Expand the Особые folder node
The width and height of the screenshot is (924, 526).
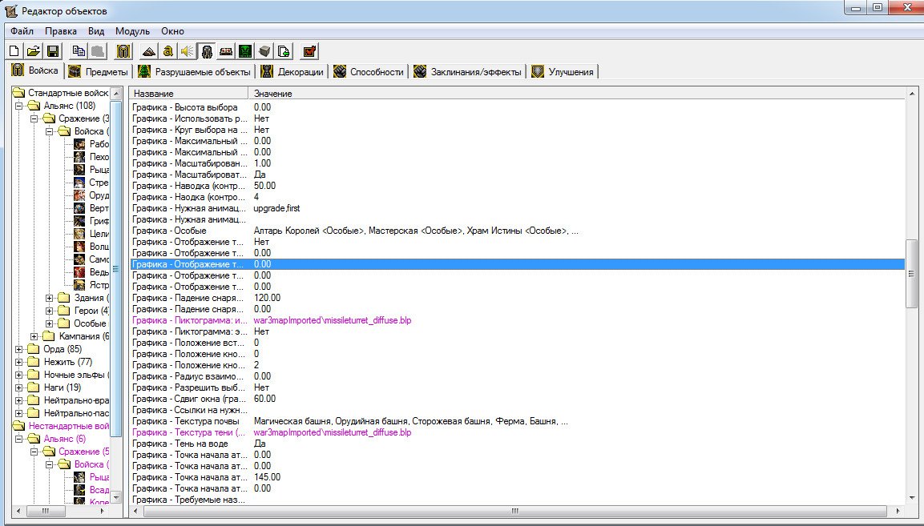pos(50,323)
